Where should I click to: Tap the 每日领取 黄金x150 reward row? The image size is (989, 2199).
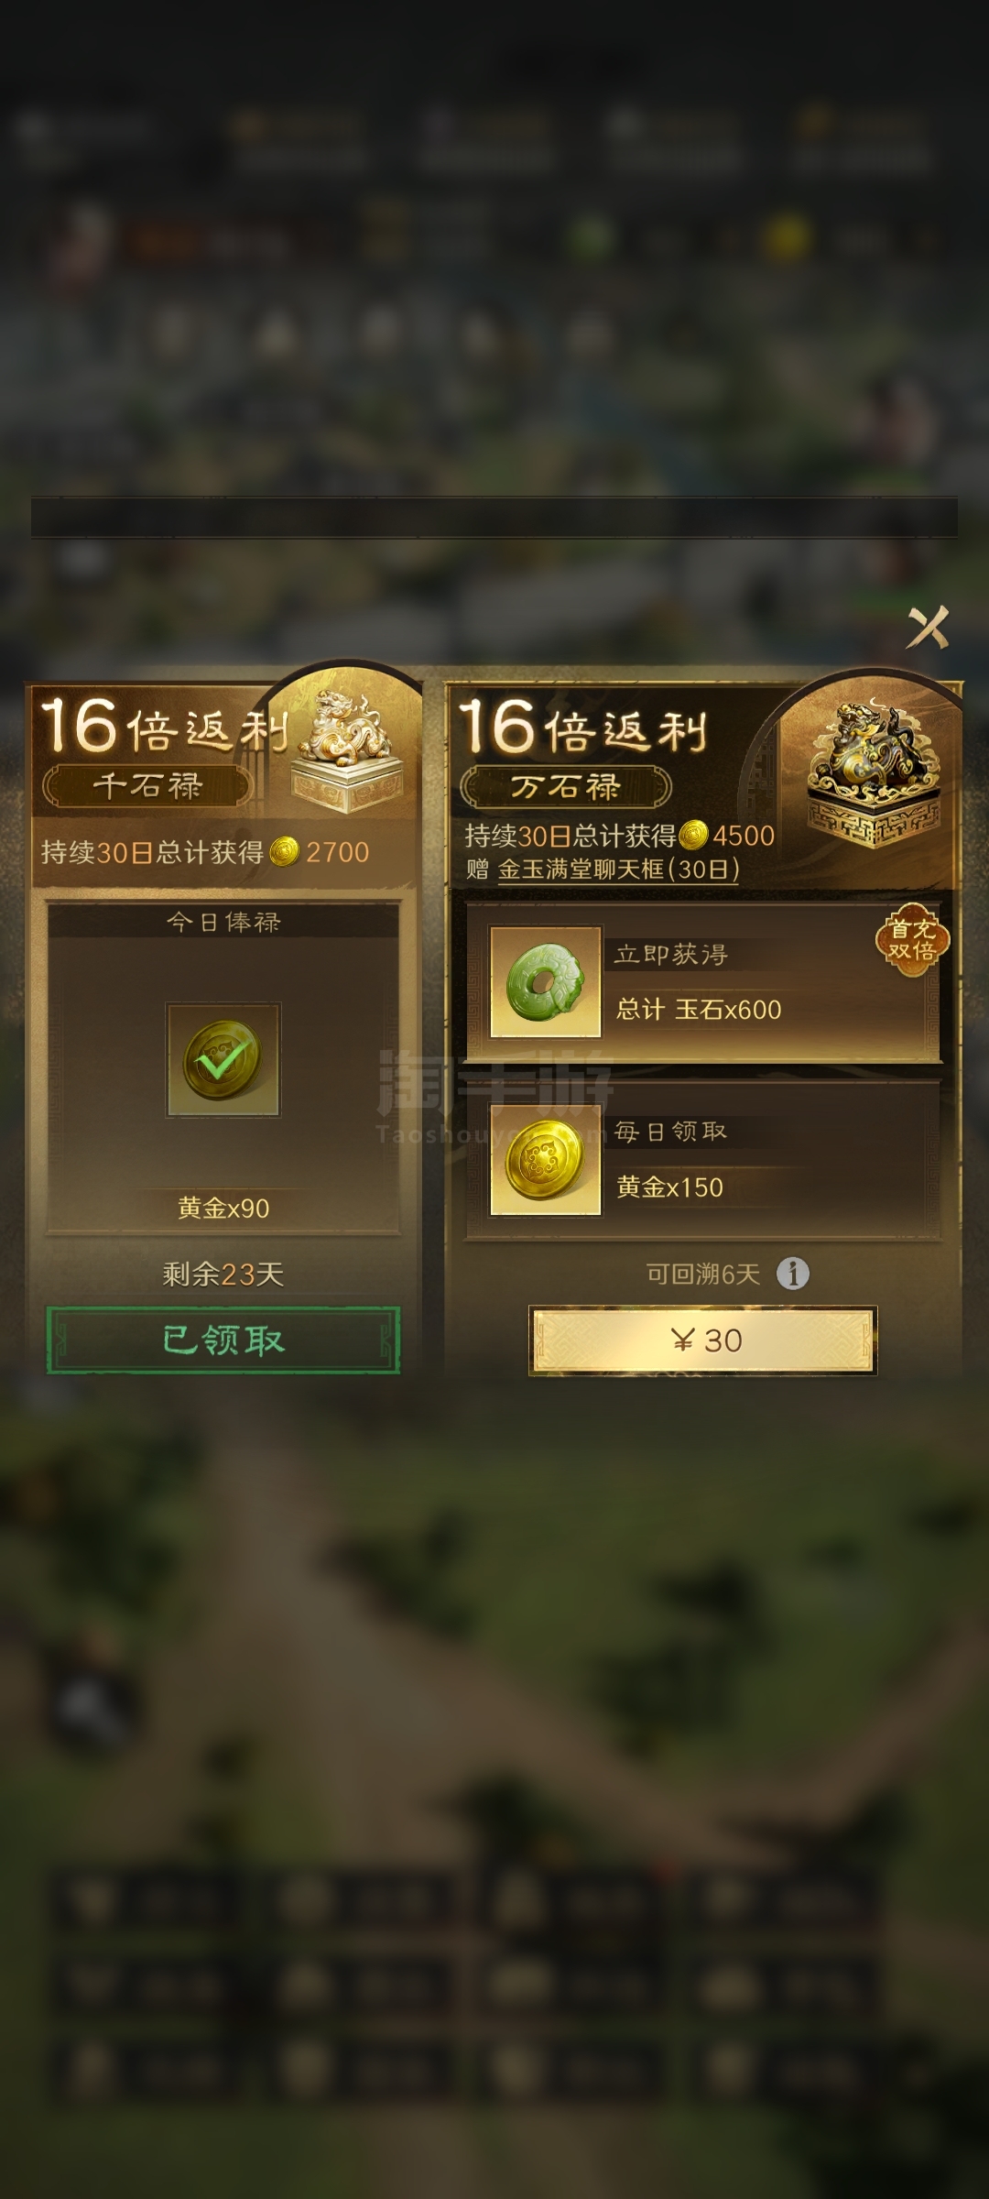703,1160
